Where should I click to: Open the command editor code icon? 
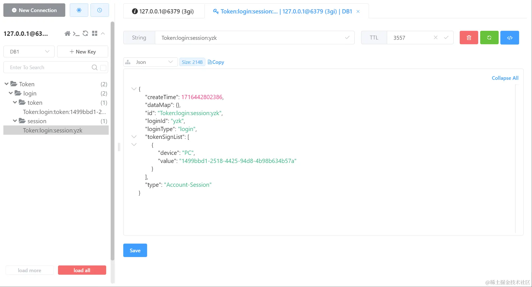510,38
